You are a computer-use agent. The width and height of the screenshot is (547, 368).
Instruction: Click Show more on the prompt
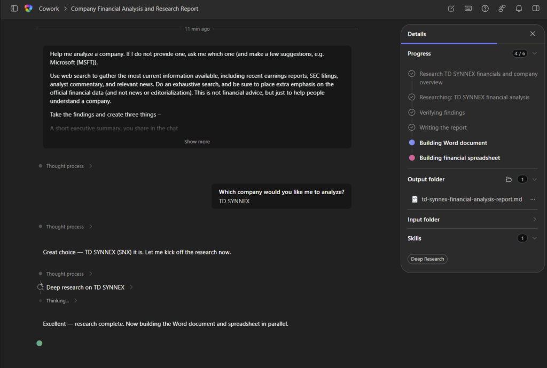point(197,142)
